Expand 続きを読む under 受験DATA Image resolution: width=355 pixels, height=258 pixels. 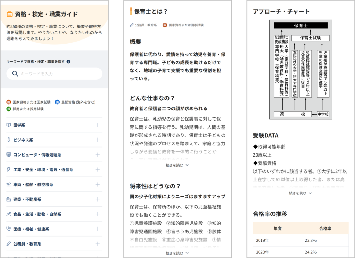[x=300, y=193]
